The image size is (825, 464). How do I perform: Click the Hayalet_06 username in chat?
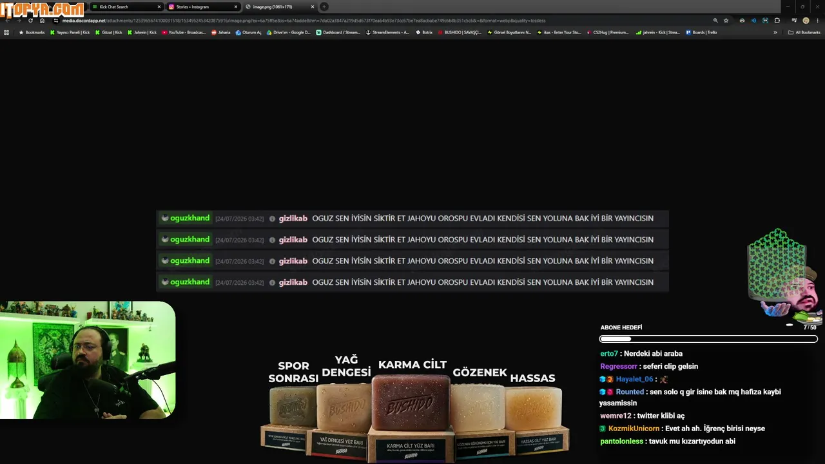pos(634,380)
